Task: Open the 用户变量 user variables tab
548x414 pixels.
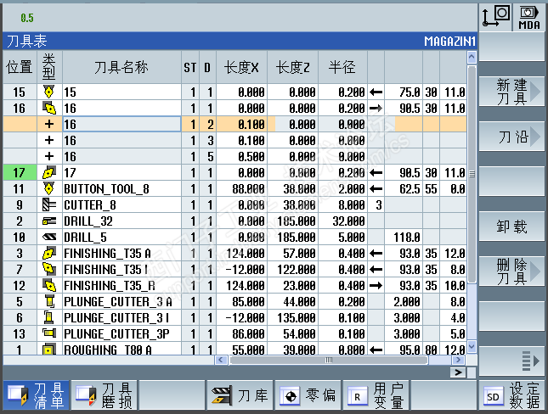Action: (x=376, y=395)
